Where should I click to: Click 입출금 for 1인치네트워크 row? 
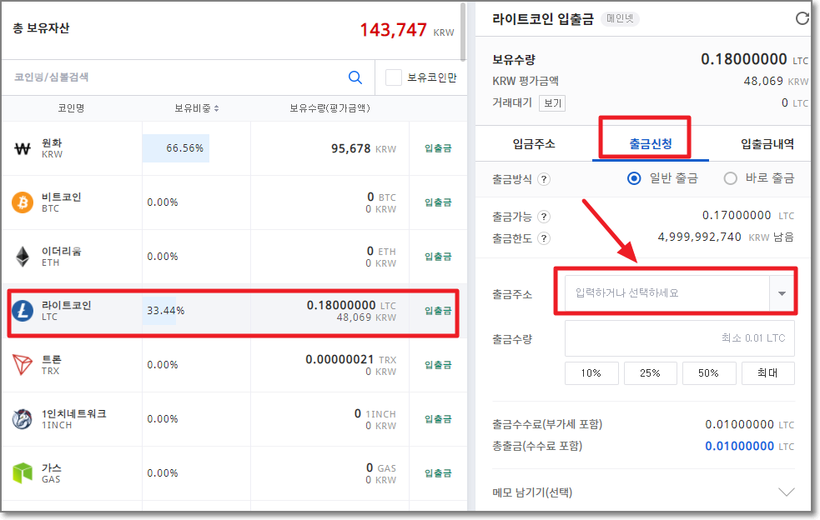(438, 418)
